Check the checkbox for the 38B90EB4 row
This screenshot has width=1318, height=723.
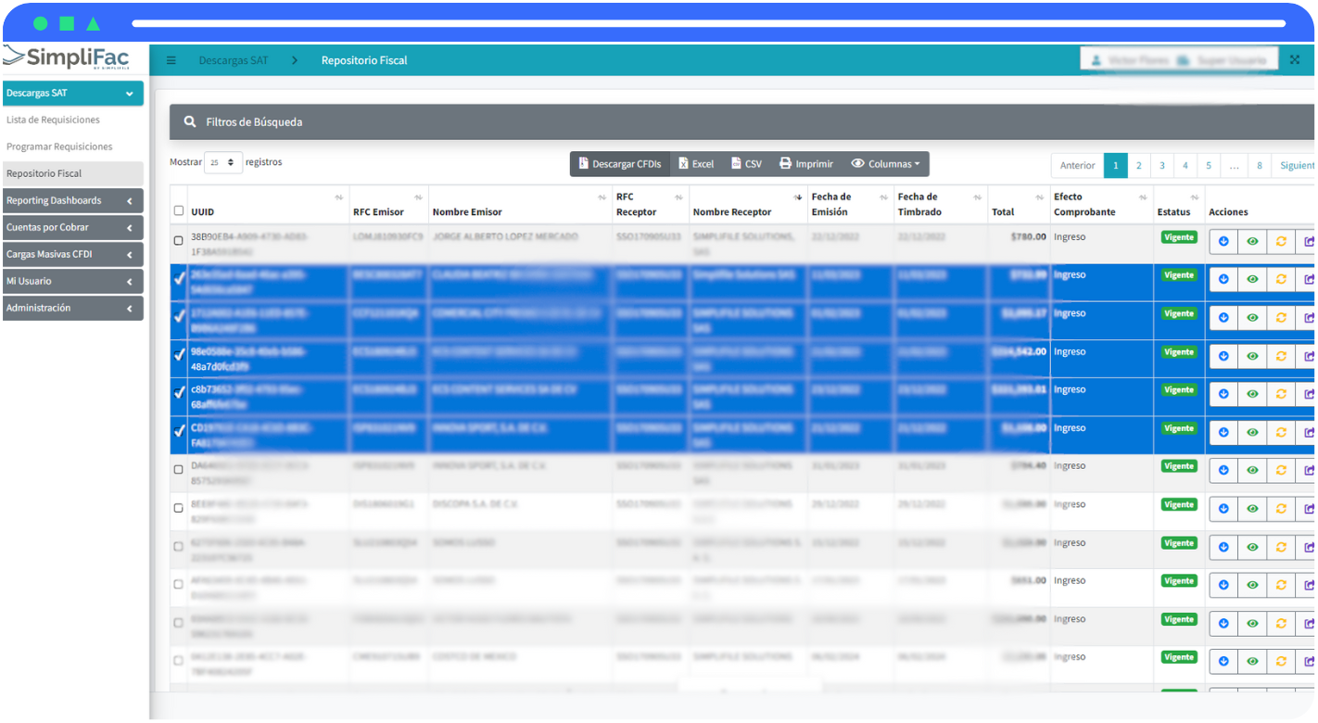179,241
